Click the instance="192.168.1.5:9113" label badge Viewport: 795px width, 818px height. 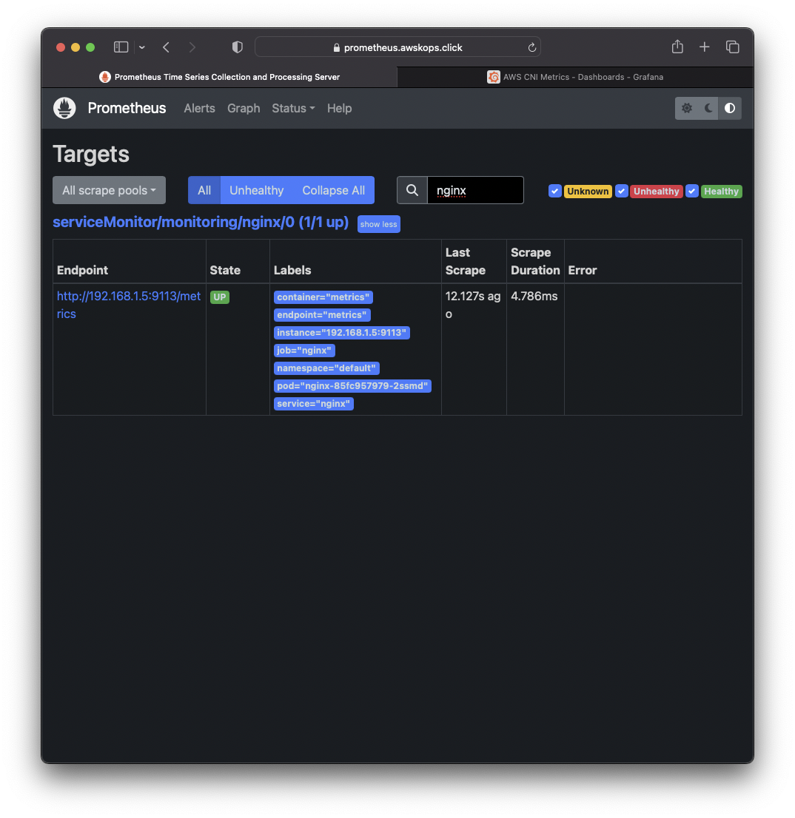342,332
